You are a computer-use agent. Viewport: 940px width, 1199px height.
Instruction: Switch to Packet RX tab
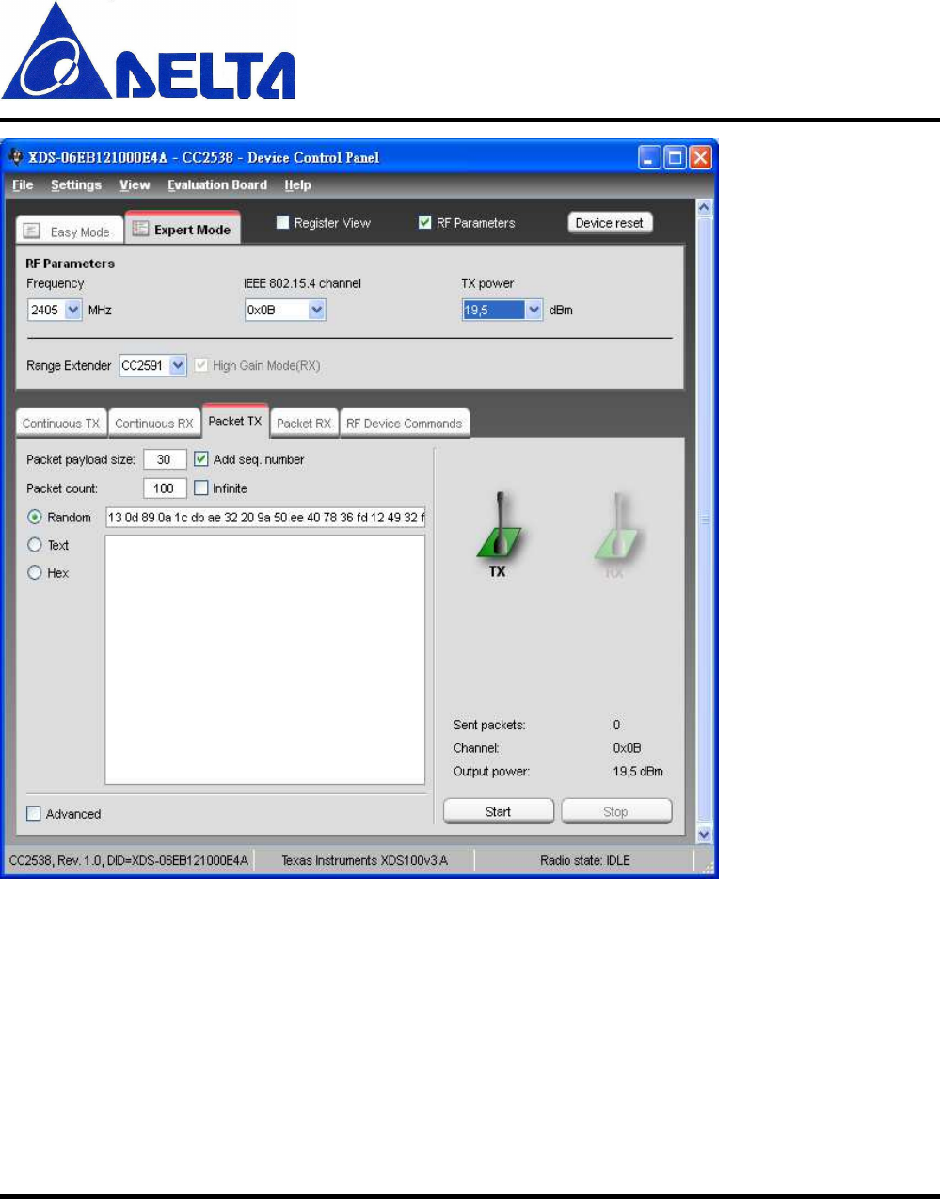click(304, 424)
